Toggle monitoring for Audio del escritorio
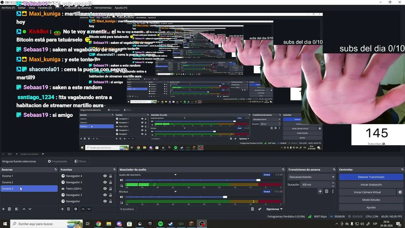 pyautogui.click(x=121, y=186)
